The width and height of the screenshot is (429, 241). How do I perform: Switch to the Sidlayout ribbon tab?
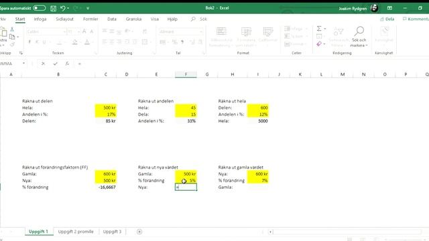64,19
